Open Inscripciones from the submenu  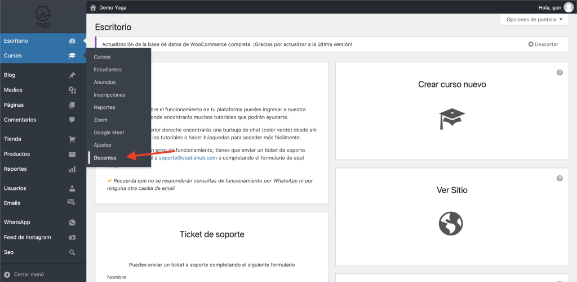pos(109,95)
